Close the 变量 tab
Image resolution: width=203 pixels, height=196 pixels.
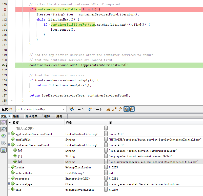click(9, 116)
